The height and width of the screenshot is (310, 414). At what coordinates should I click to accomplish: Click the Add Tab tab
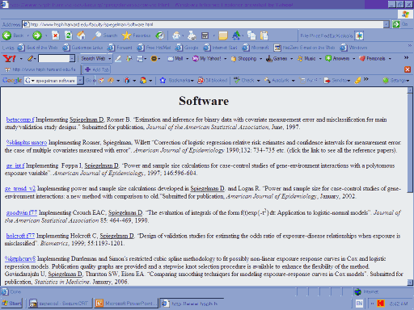97,69
